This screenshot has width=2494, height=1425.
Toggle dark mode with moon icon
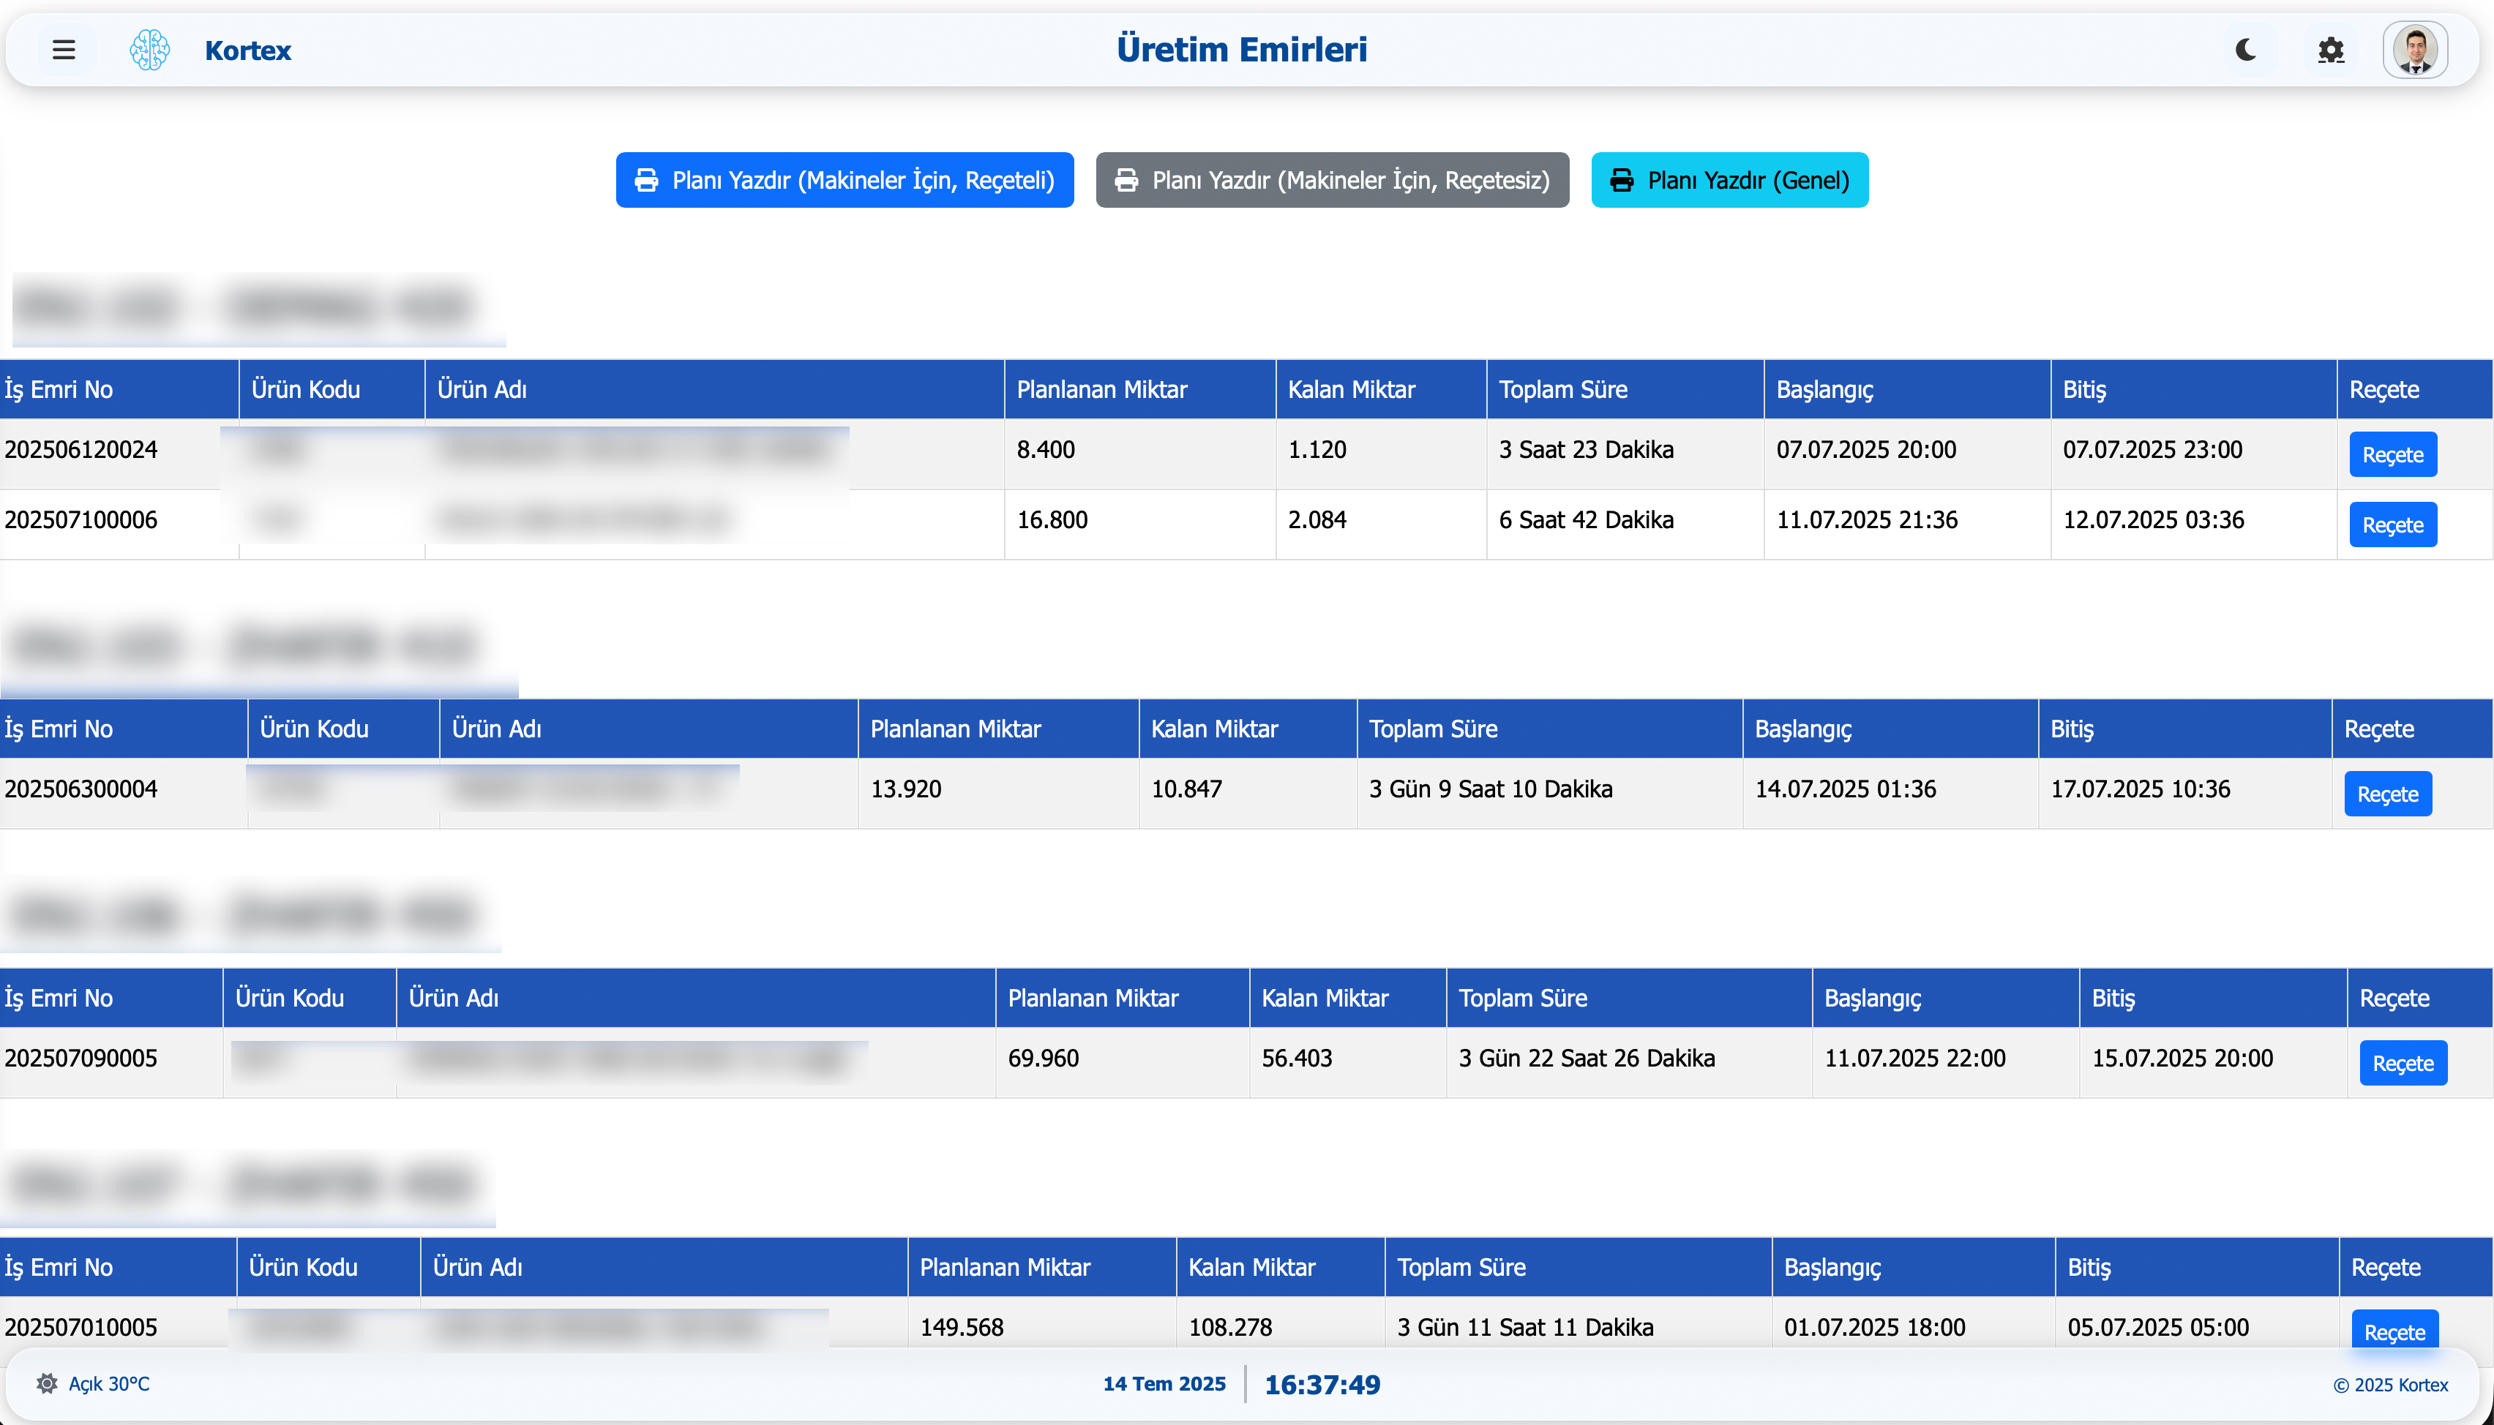[2247, 50]
